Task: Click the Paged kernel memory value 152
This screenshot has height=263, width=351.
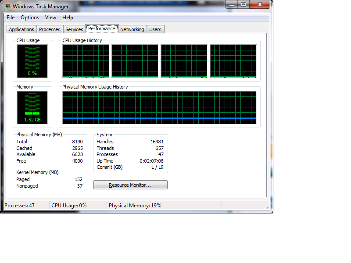Action: point(79,179)
